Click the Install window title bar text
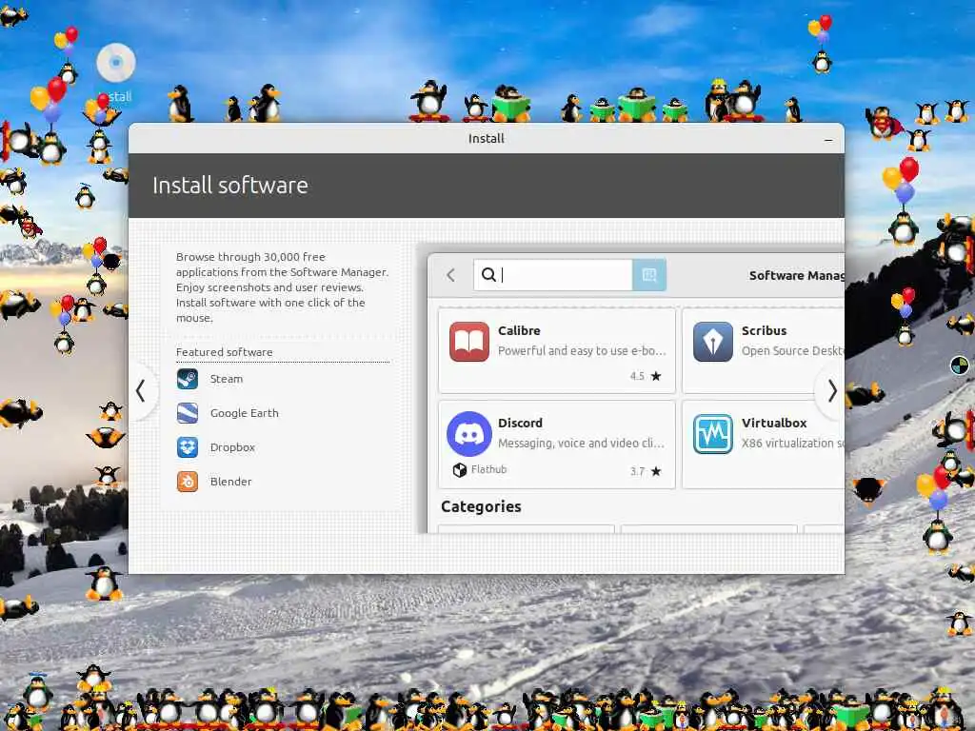 tap(487, 139)
